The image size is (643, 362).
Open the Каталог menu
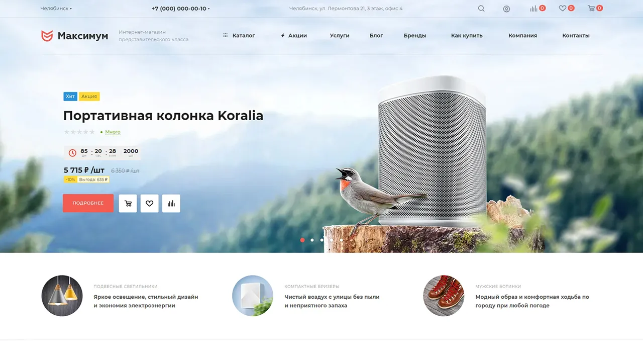(239, 36)
